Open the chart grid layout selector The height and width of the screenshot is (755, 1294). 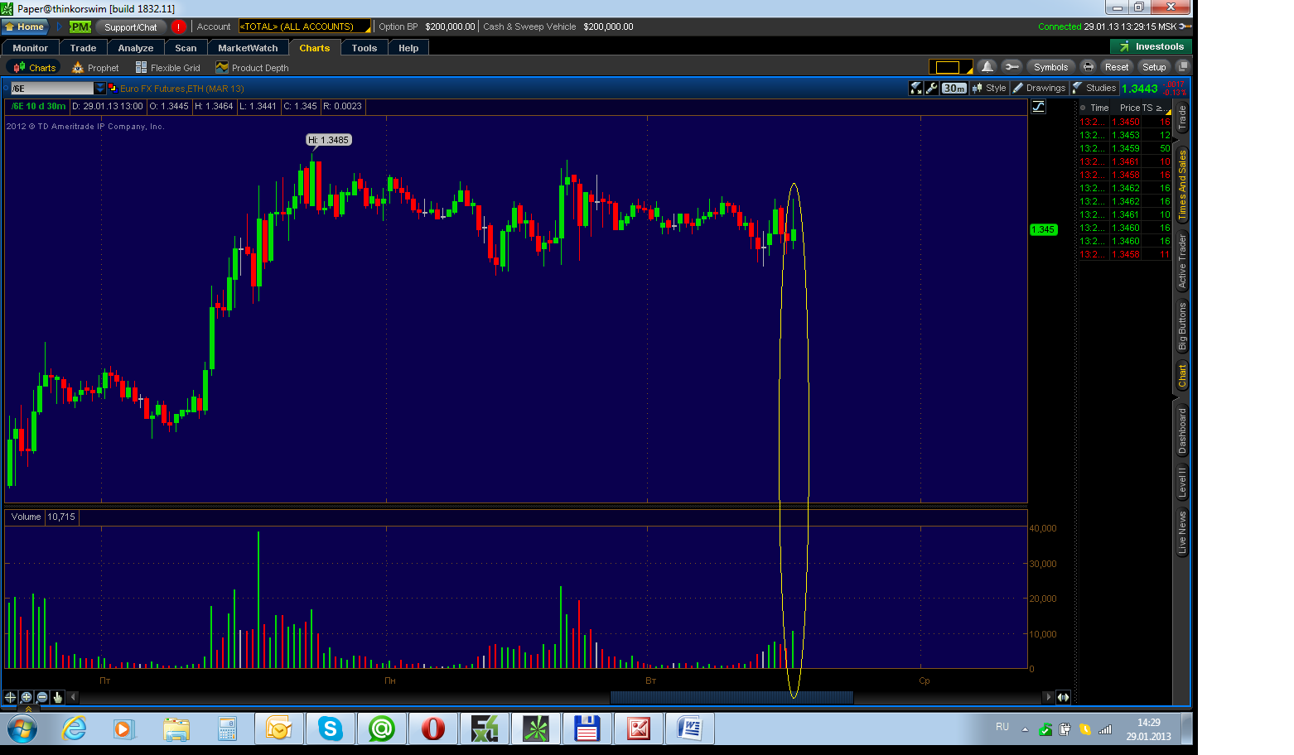pyautogui.click(x=951, y=67)
